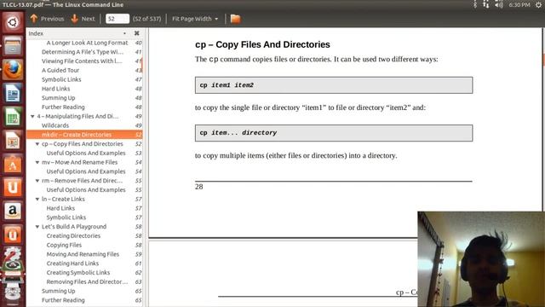Click the orange folder open-document icon
This screenshot has height=307, width=545.
click(x=235, y=19)
